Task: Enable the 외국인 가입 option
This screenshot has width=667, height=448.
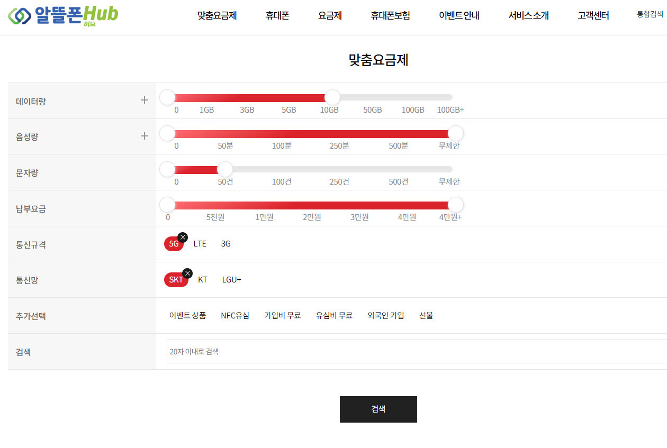Action: [x=386, y=316]
